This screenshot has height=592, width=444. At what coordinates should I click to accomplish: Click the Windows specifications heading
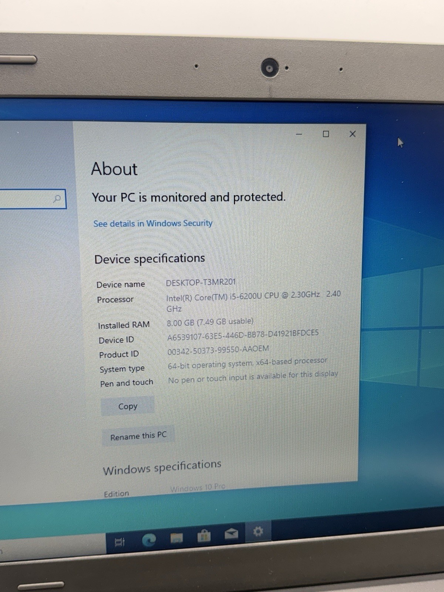click(x=162, y=467)
